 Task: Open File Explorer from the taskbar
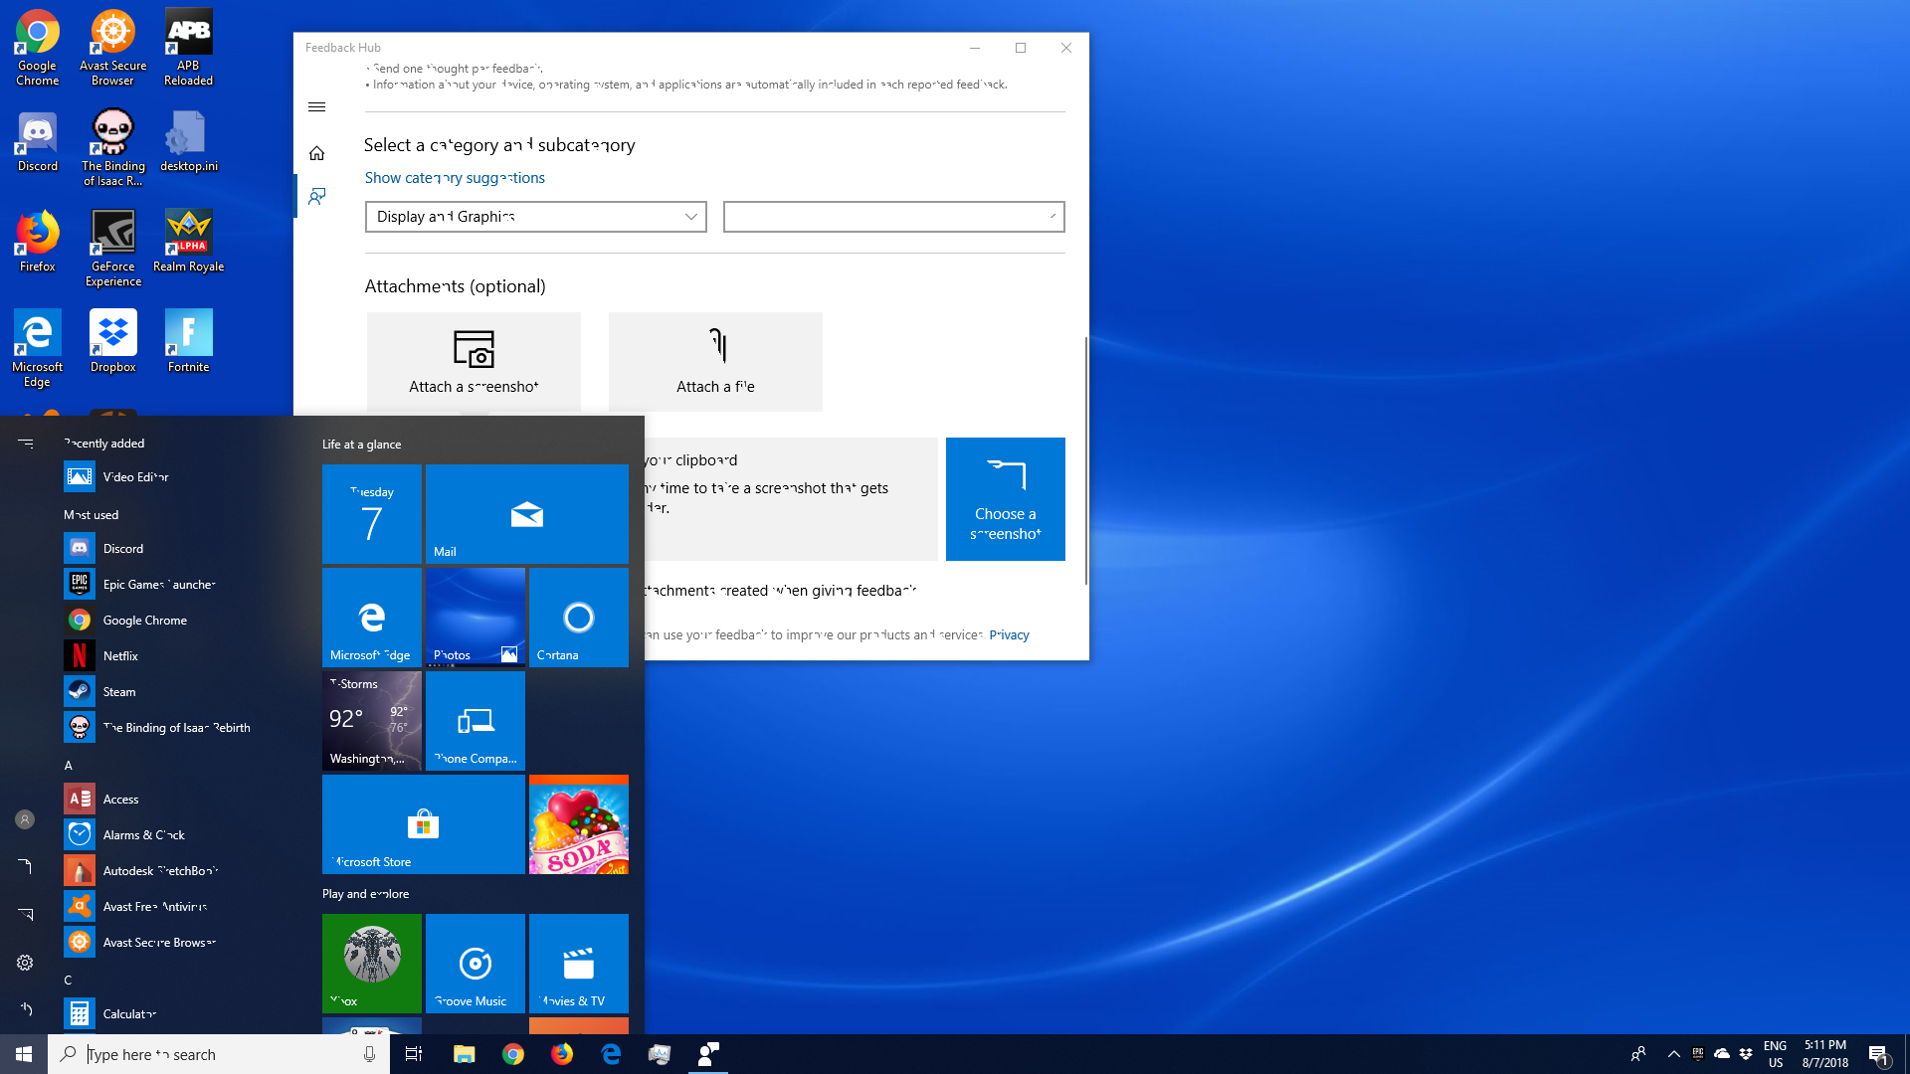[x=464, y=1054]
